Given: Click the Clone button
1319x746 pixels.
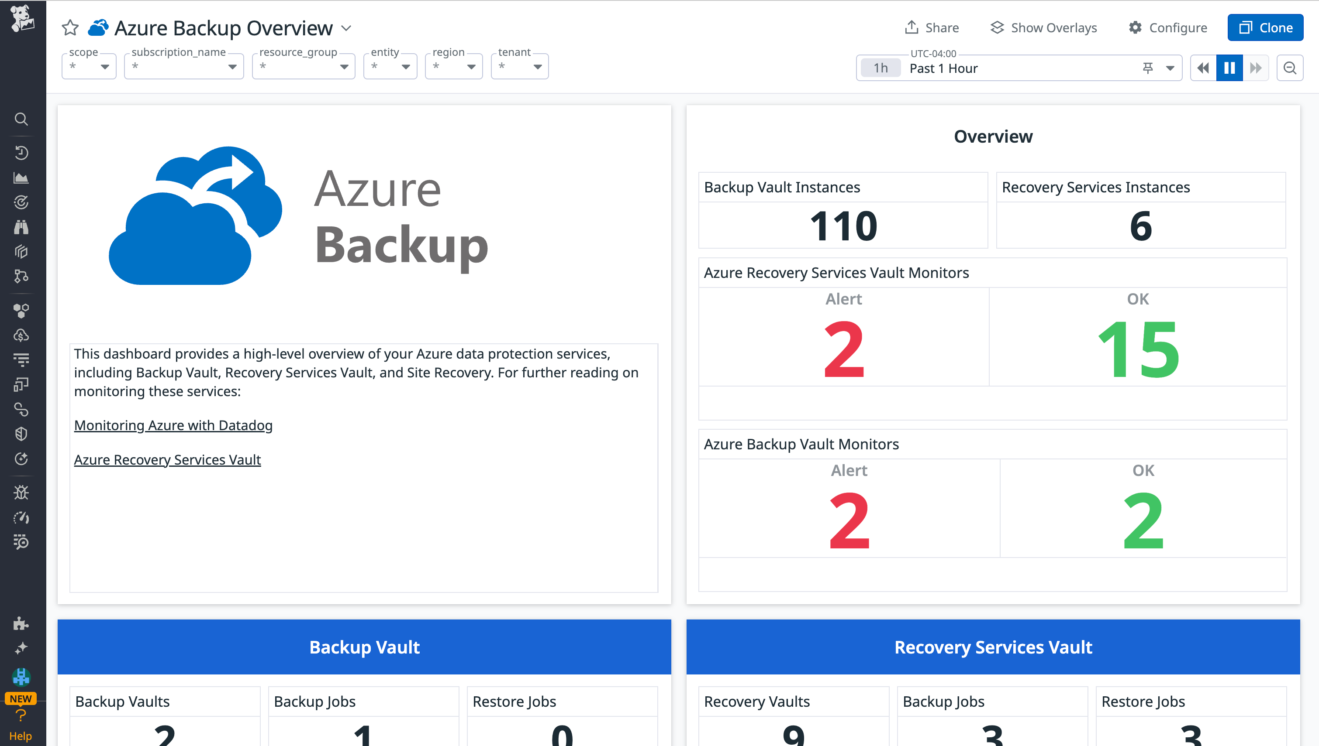Looking at the screenshot, I should [x=1265, y=27].
